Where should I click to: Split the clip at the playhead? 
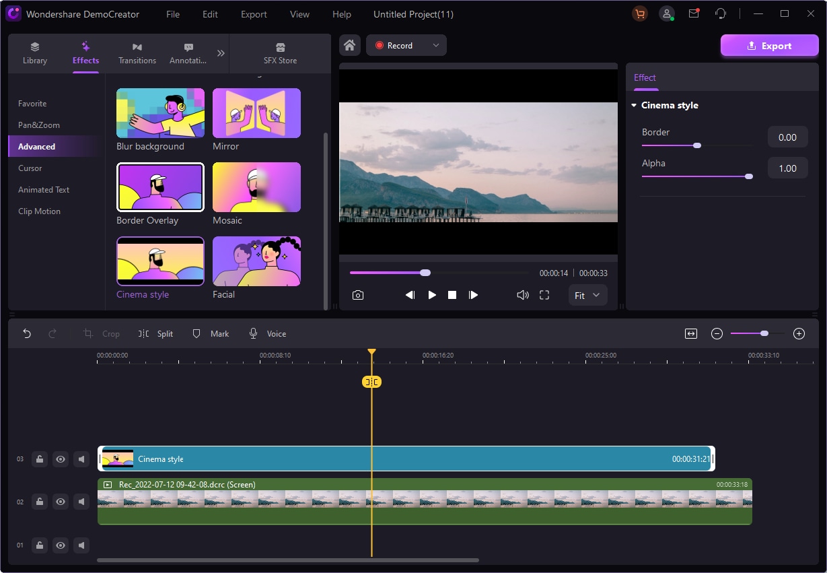[155, 333]
